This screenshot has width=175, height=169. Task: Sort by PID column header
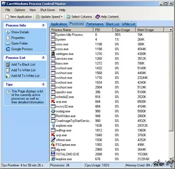pos(103,30)
